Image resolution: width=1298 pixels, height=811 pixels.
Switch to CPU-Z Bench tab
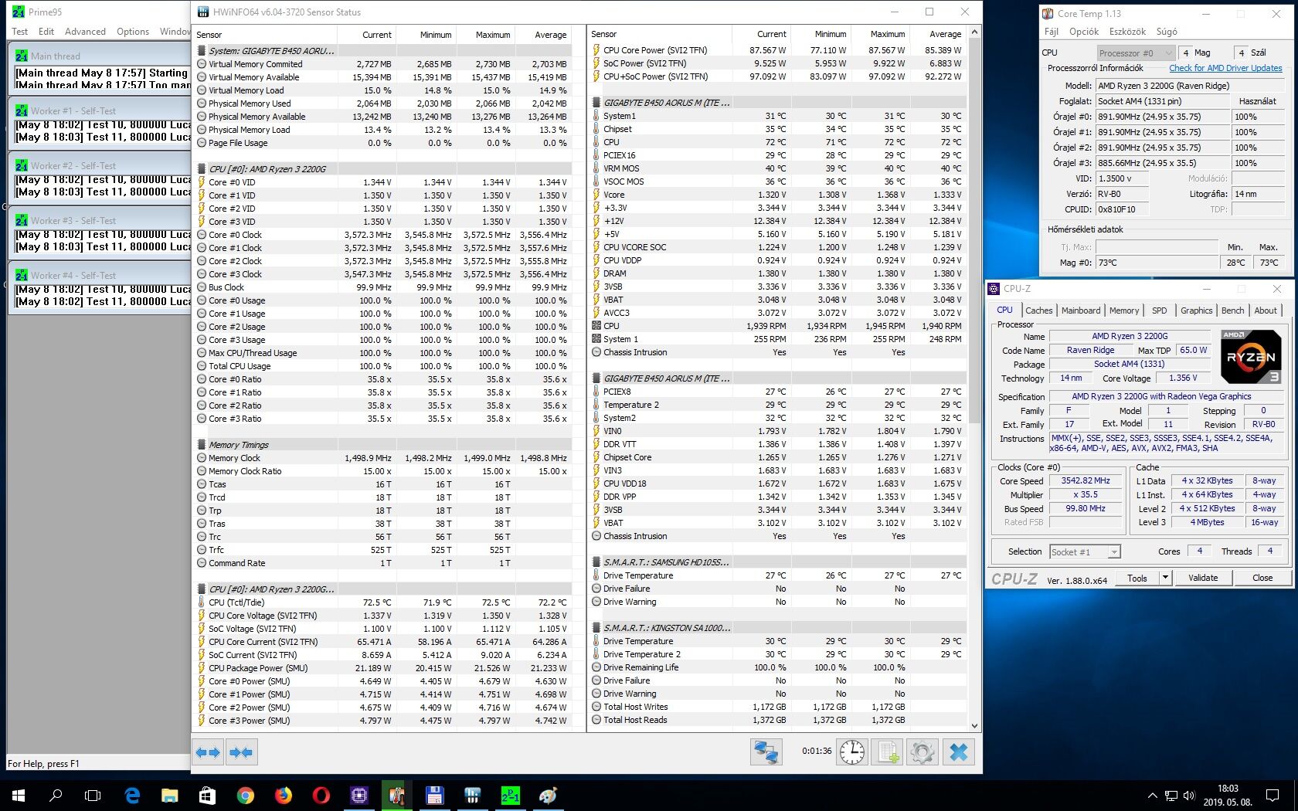pos(1233,310)
